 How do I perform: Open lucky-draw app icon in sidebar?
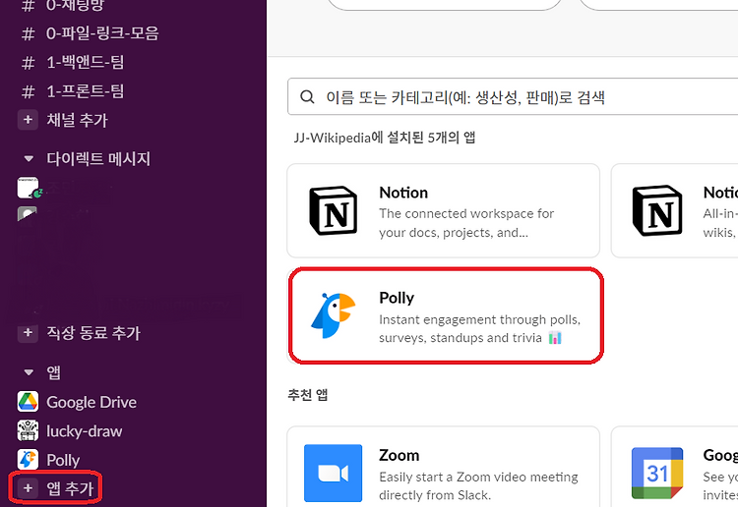[x=28, y=430]
